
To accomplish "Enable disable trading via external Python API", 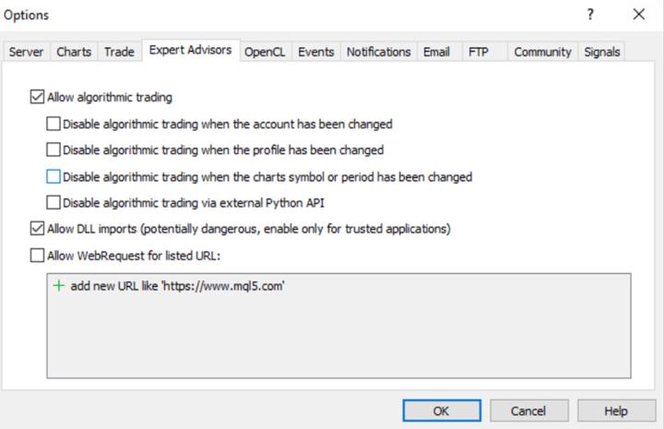I will click(53, 203).
